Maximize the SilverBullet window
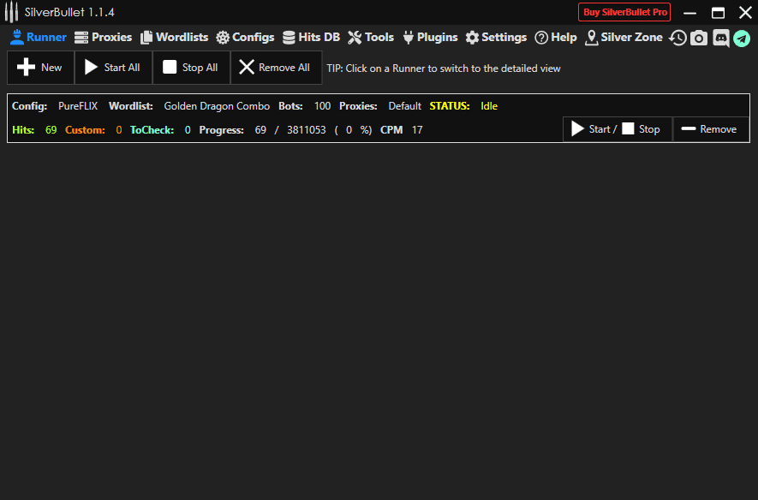This screenshot has height=500, width=758. tap(718, 13)
